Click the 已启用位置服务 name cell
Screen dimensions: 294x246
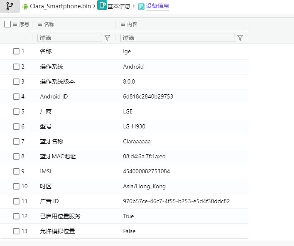click(x=60, y=216)
